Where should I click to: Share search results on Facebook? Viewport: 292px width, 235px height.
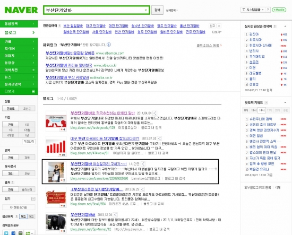tap(13, 233)
